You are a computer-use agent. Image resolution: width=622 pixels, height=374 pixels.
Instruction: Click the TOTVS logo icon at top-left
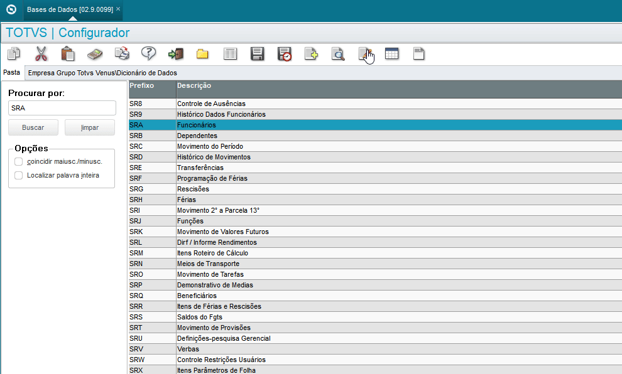pyautogui.click(x=11, y=9)
